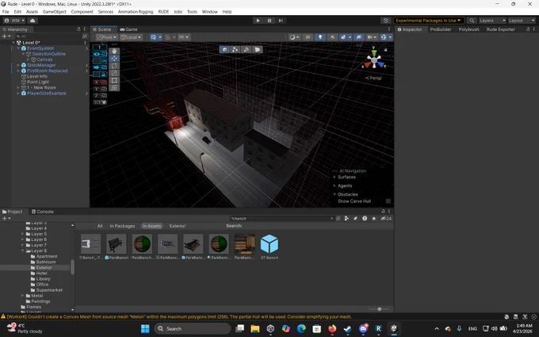Click save search star icon in Project
This screenshot has height=337, width=539.
373,218
